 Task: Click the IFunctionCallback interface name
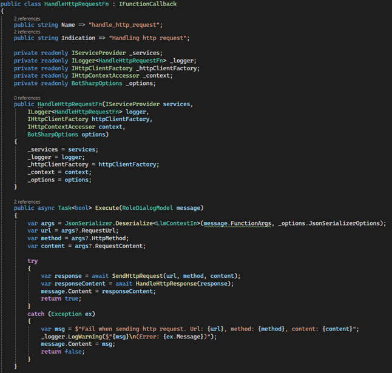click(x=147, y=4)
